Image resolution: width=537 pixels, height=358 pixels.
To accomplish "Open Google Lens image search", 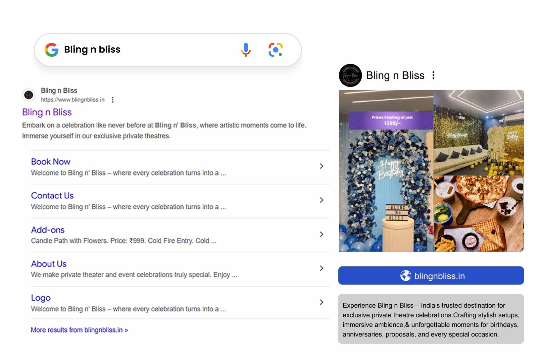I will point(276,50).
